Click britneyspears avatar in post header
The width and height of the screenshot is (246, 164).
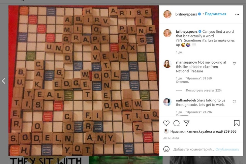(x=167, y=14)
